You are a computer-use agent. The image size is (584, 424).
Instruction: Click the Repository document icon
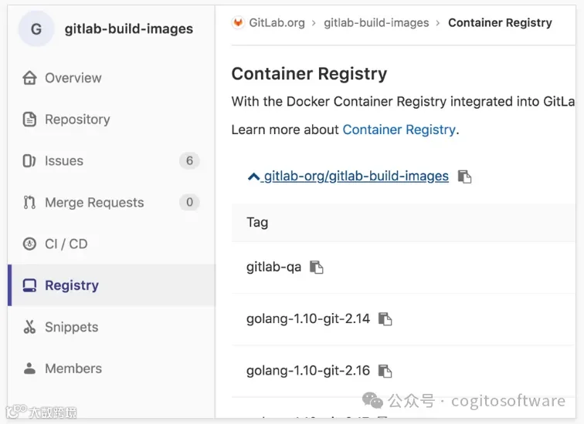29,119
